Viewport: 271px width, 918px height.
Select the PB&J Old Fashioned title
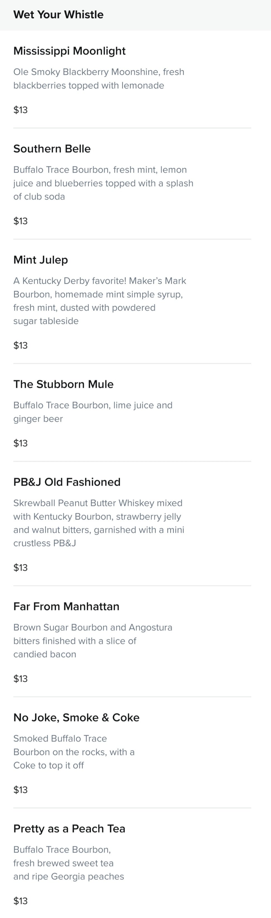click(67, 482)
